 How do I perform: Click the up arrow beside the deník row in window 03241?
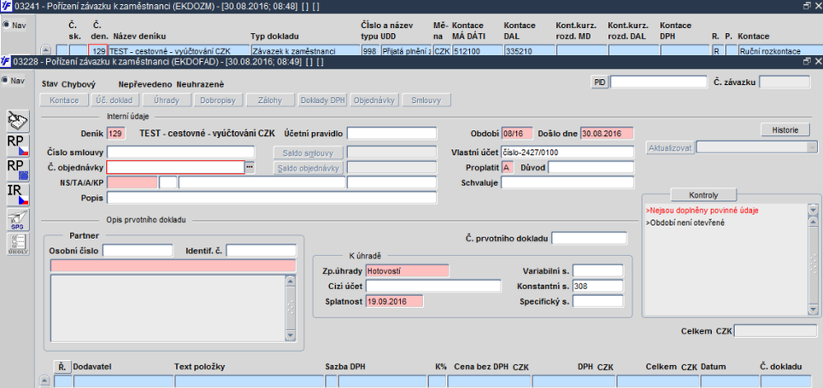tap(46, 50)
